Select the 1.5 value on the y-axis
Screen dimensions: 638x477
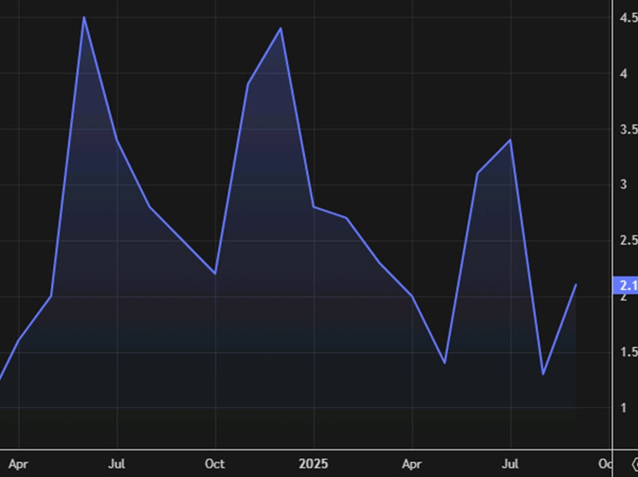click(629, 351)
